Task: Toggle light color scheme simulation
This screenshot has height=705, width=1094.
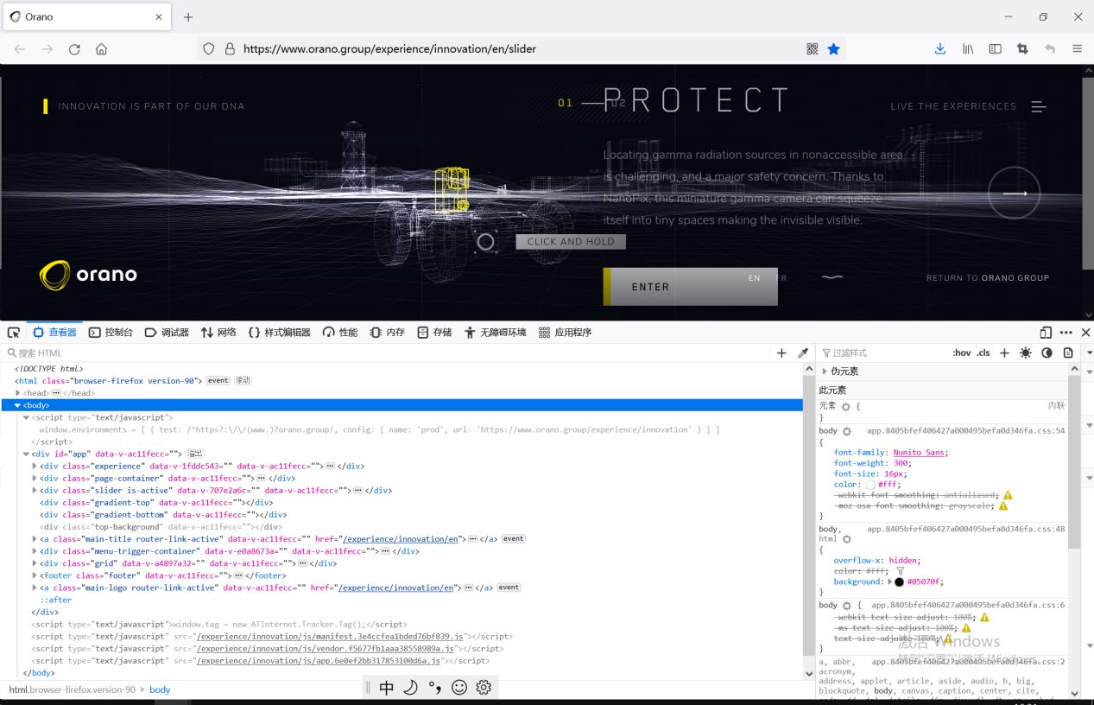Action: pyautogui.click(x=1026, y=352)
